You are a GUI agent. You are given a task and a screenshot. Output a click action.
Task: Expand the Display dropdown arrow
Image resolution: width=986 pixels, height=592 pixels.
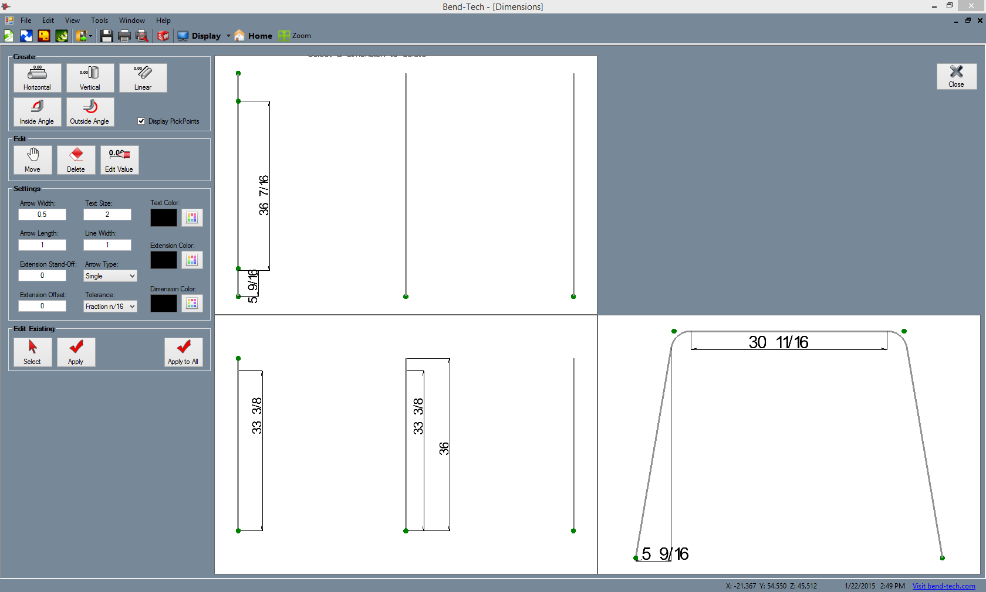[228, 36]
